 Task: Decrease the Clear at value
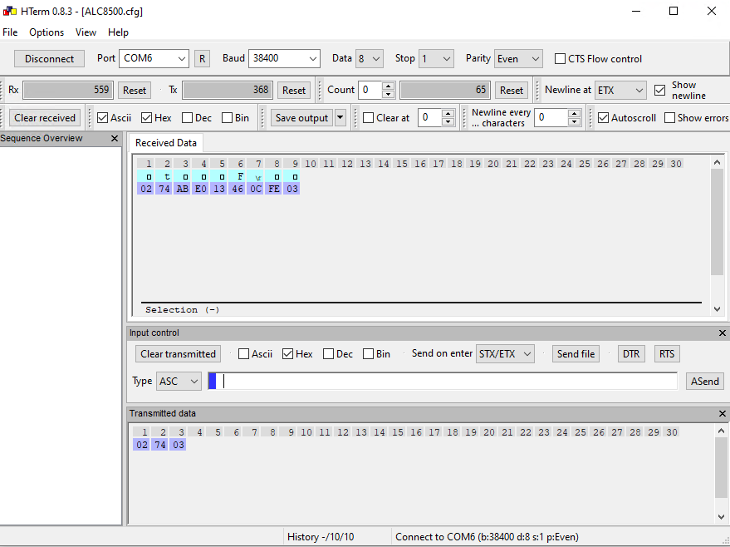(448, 122)
